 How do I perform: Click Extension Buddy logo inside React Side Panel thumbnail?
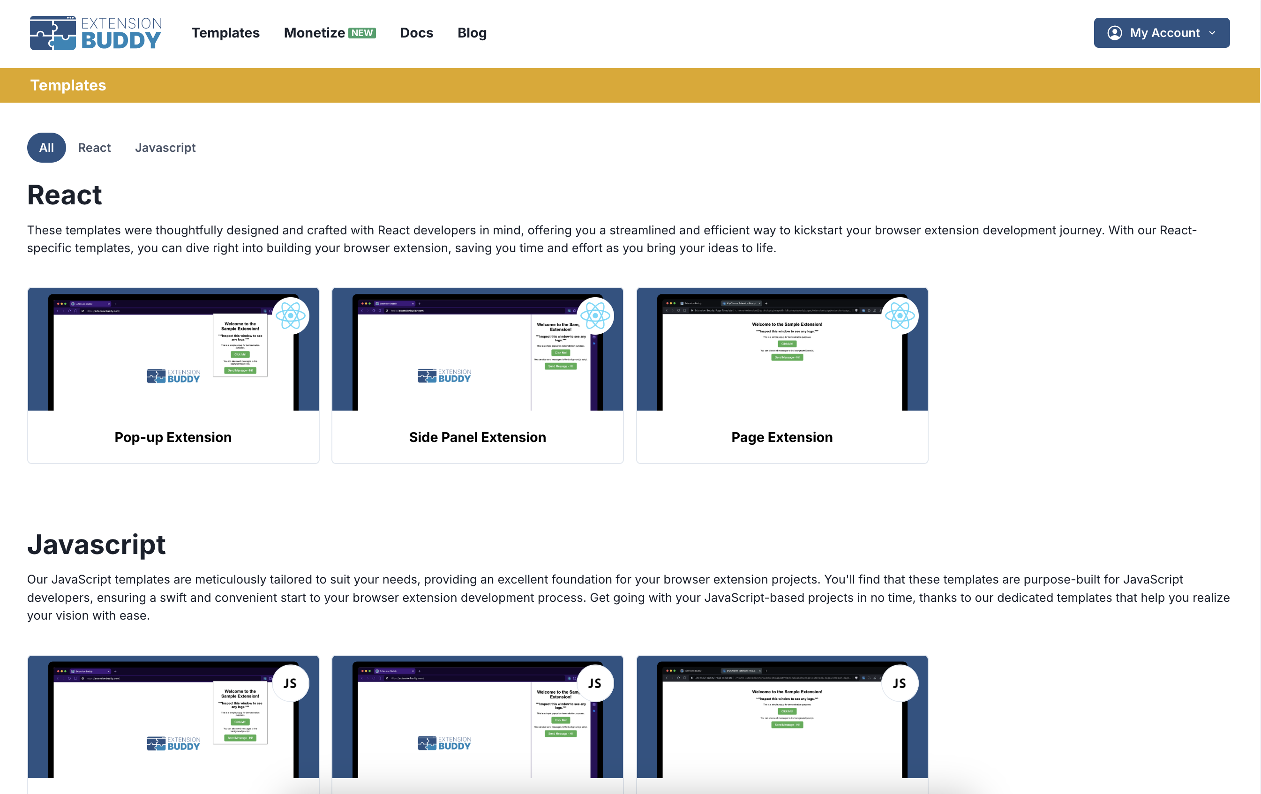[444, 376]
